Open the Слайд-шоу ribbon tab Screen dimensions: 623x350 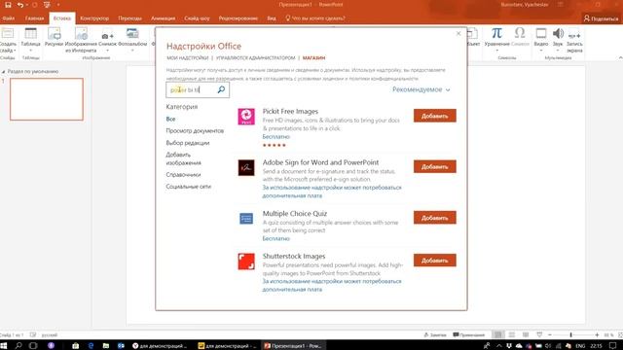(x=197, y=18)
